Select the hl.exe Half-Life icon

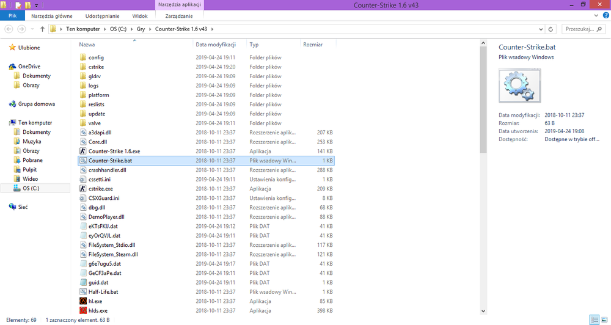point(83,301)
